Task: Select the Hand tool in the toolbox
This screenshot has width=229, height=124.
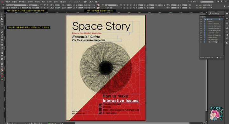Action: (x=2, y=64)
